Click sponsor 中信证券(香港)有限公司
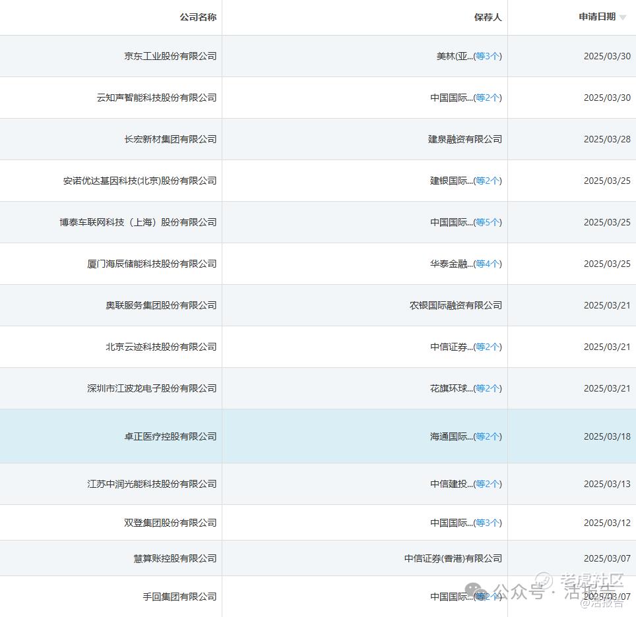636x617 pixels. point(453,558)
